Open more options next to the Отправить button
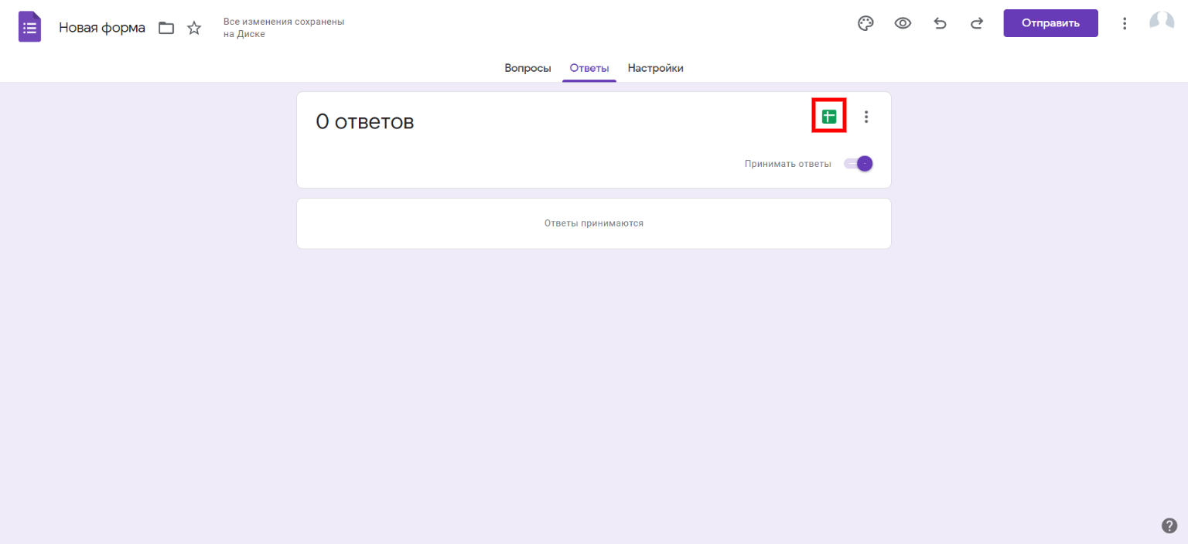 pyautogui.click(x=1125, y=23)
